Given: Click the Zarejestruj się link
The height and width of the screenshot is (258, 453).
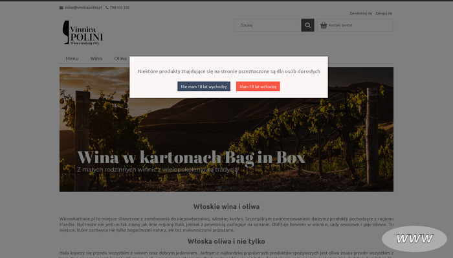Looking at the screenshot, I should click(x=360, y=13).
